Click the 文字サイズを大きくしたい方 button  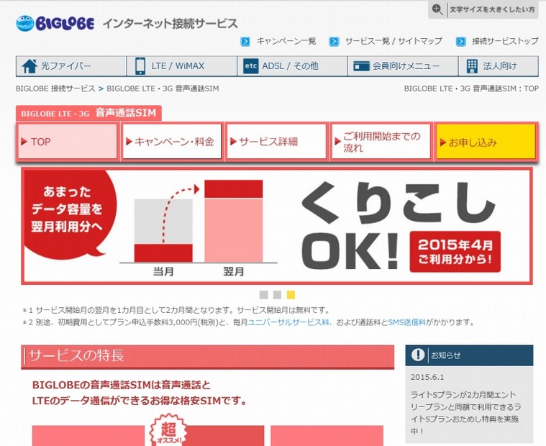483,9
